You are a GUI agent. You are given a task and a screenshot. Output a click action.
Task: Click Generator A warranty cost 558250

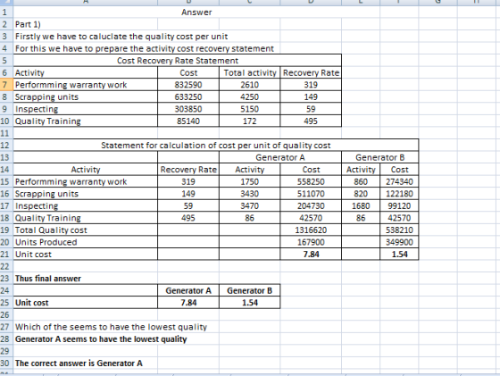point(311,182)
